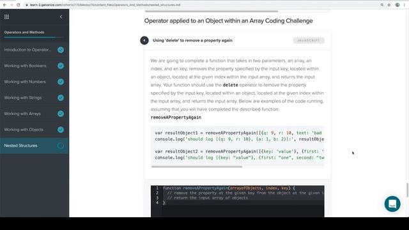Open the chat support bubble
The image size is (409, 230).
[x=392, y=204]
